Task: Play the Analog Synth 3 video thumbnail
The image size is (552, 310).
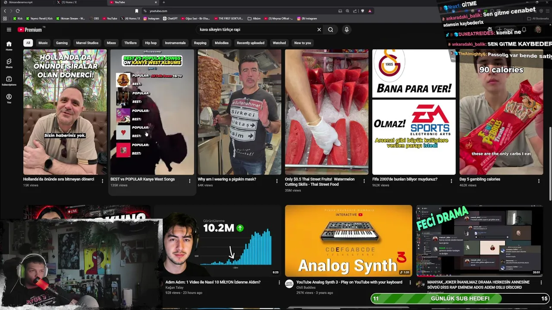Action: [348, 241]
